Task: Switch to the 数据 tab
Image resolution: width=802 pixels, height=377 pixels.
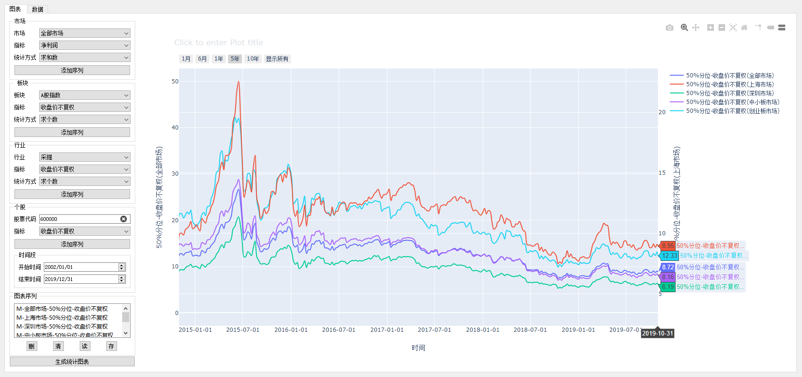Action: pyautogui.click(x=37, y=9)
